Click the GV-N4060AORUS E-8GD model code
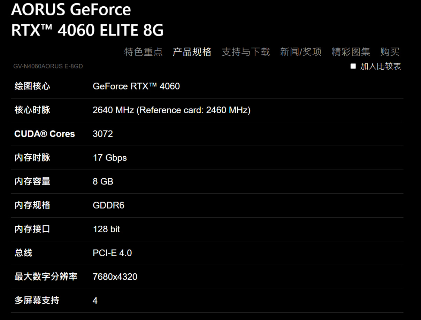Image resolution: width=421 pixels, height=320 pixels. [x=48, y=66]
